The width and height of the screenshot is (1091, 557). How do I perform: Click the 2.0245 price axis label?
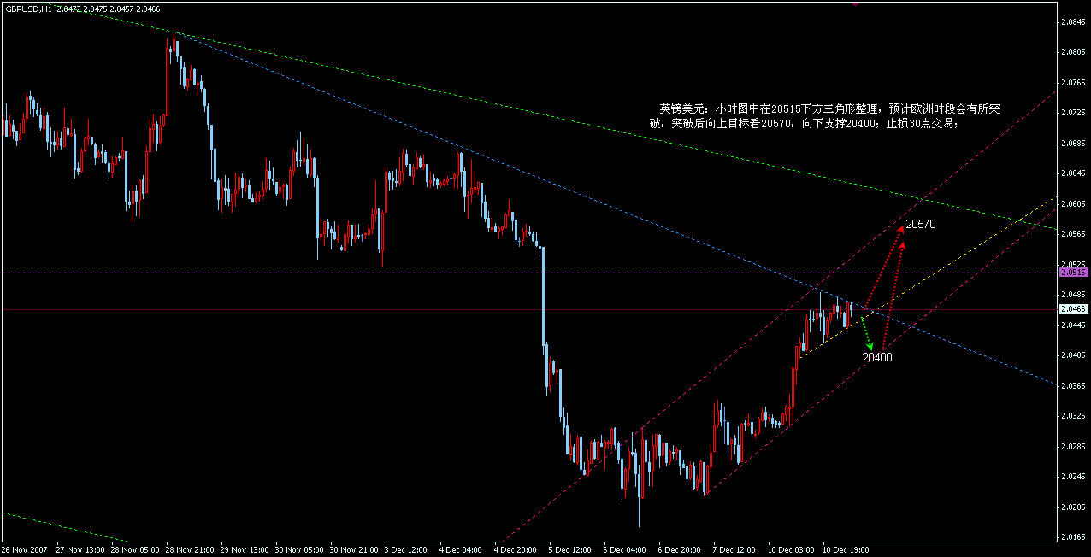click(x=1074, y=477)
